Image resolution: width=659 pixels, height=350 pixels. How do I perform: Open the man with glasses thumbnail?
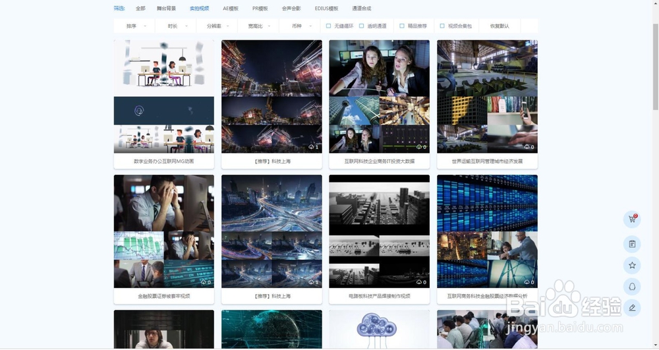coord(164,330)
